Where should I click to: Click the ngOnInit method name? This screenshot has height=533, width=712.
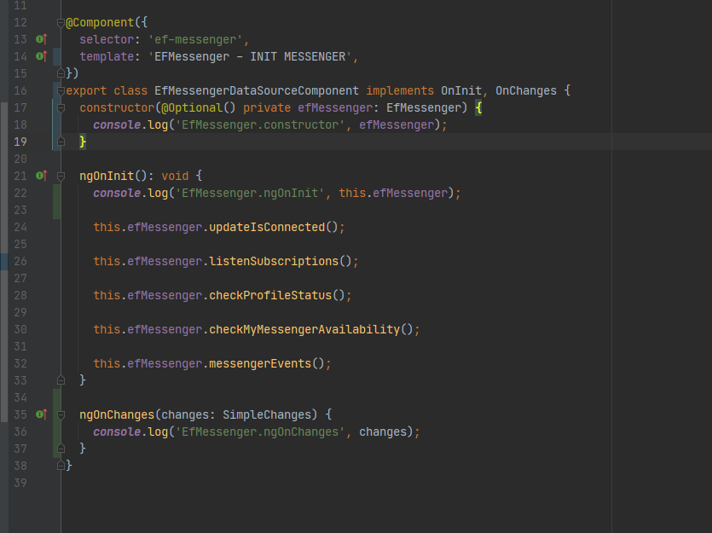click(x=107, y=176)
